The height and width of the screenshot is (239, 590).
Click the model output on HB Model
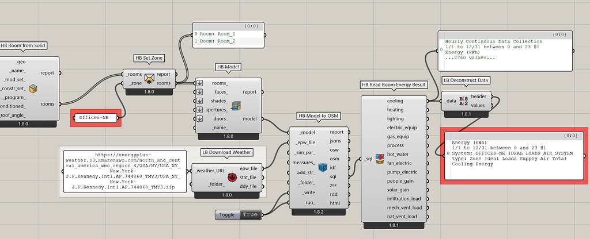251,119
